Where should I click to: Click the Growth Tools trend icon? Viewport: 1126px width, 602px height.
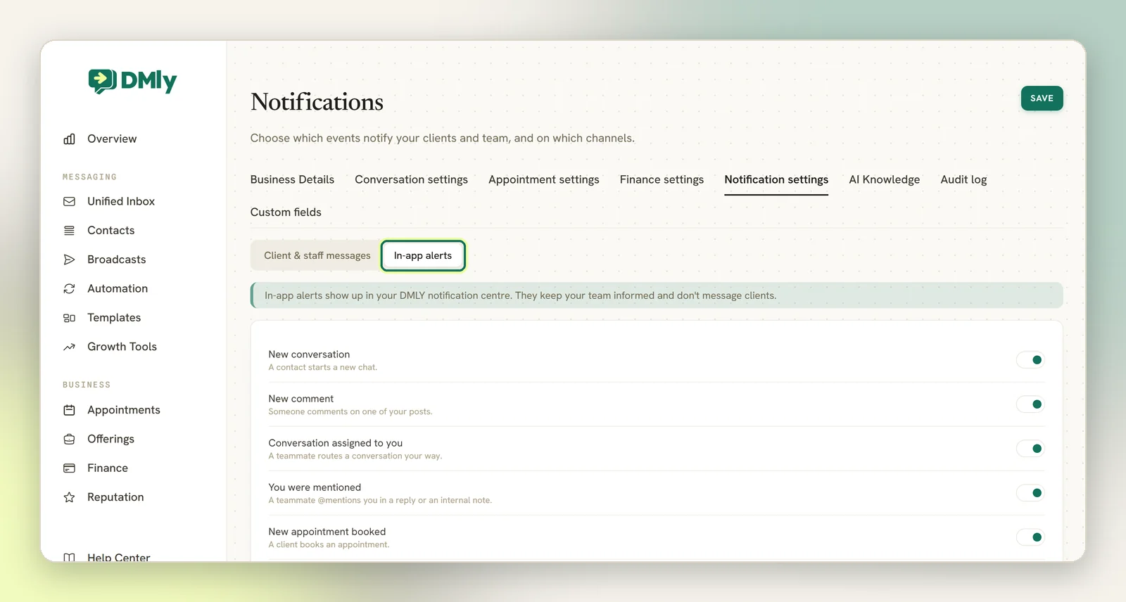pos(69,347)
